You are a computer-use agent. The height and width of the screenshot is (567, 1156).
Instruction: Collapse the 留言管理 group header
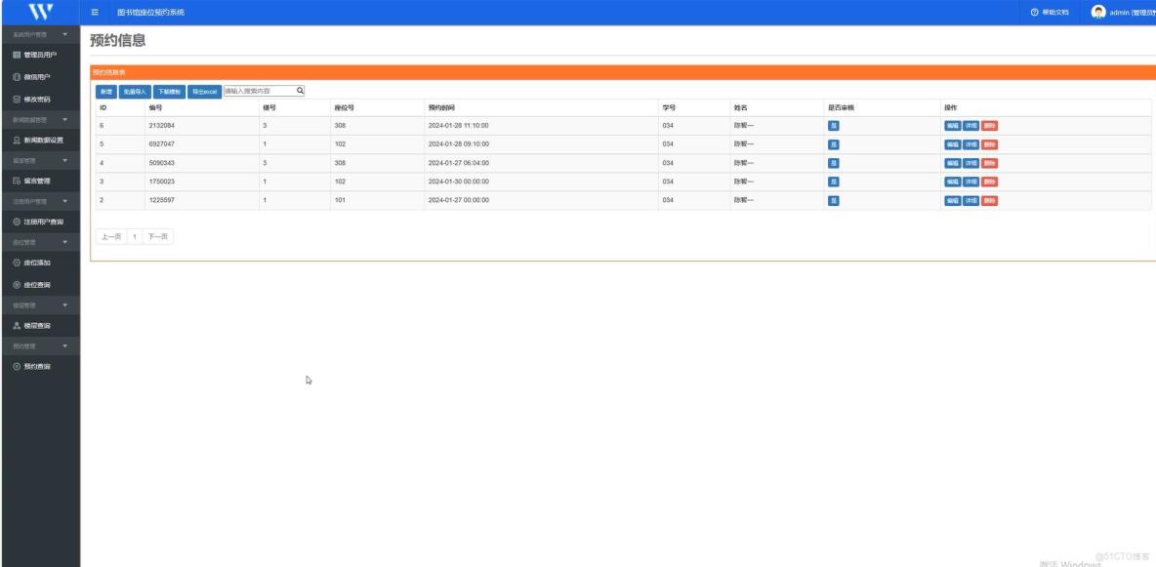40,160
